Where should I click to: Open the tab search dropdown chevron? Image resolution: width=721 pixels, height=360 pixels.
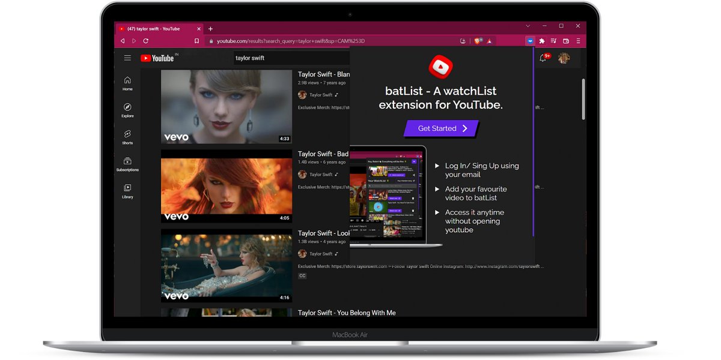click(528, 26)
